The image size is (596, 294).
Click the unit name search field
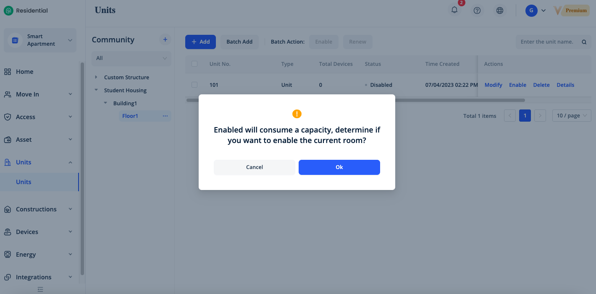tap(547, 42)
